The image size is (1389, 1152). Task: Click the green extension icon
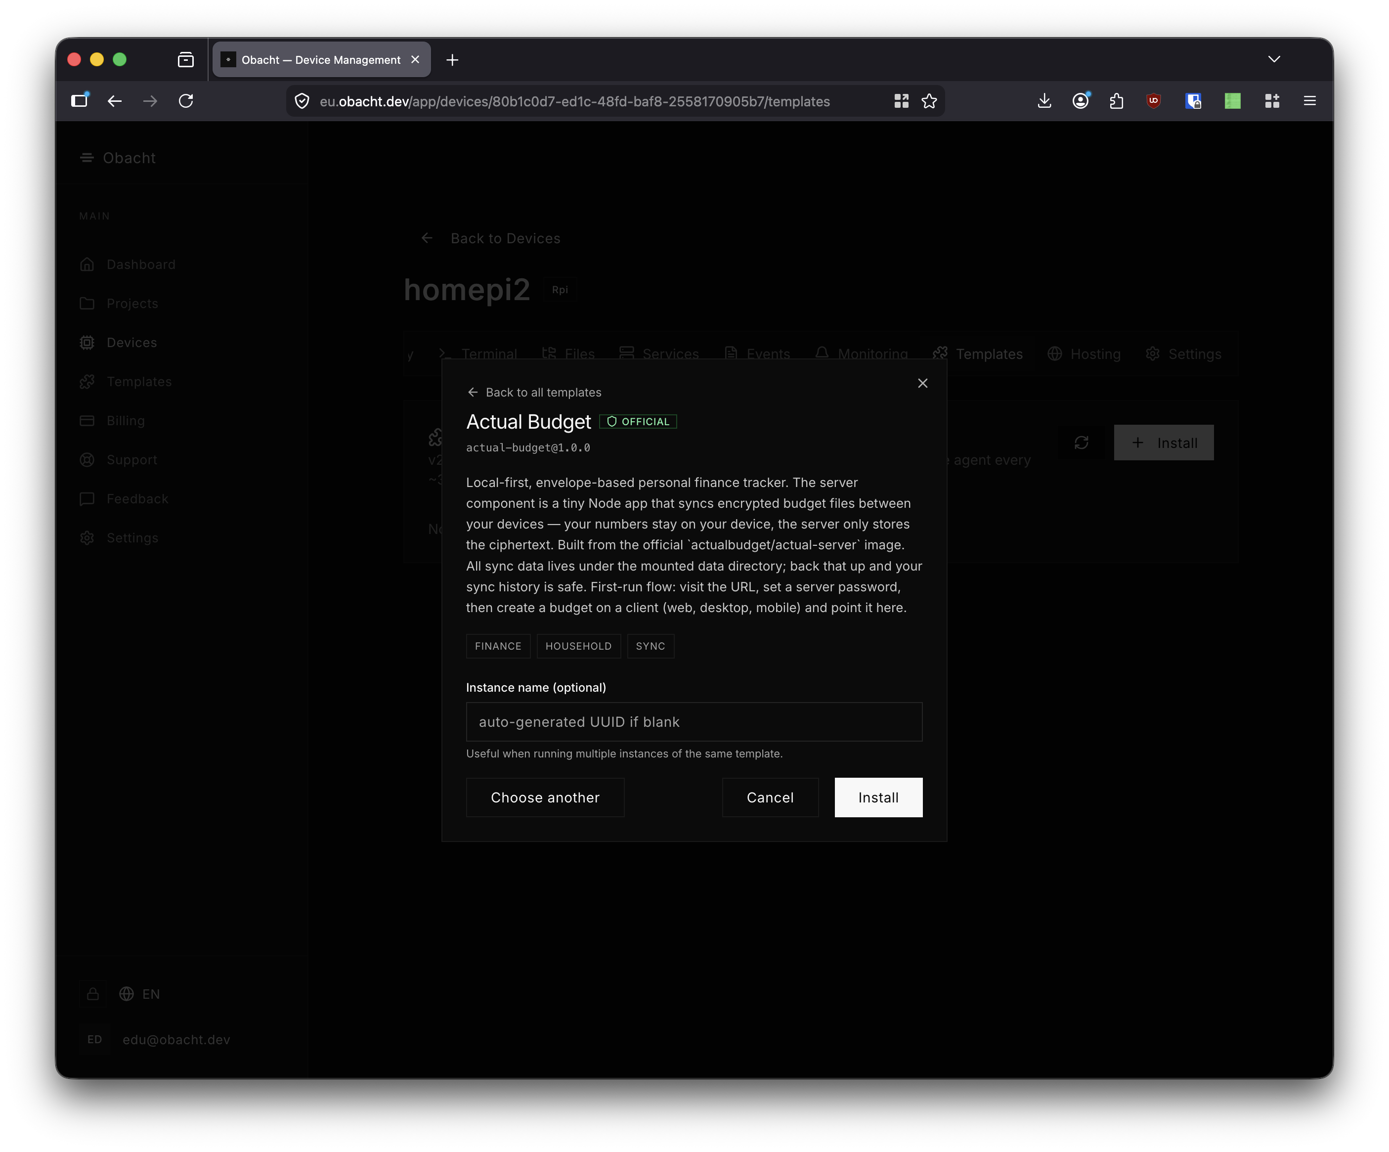(x=1232, y=100)
